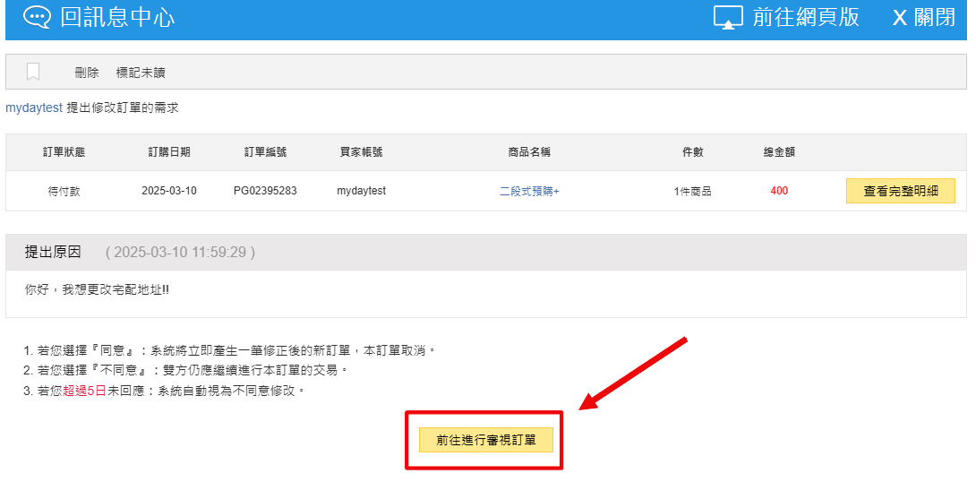Click the 件數 column header

pos(692,152)
